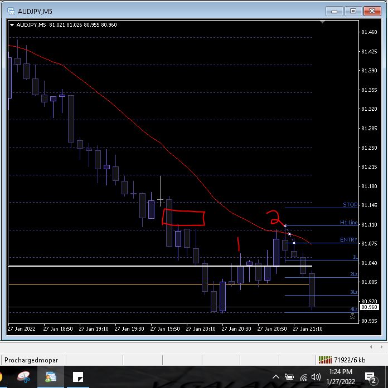Screen dimensions: 388x388
Task: Open the volume speaker tray icon
Action: coord(316,377)
